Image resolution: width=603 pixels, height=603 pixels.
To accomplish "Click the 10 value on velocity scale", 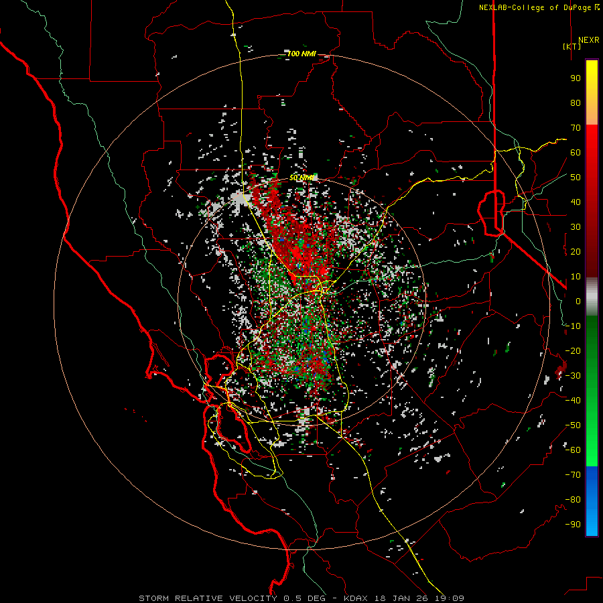I will tap(576, 277).
